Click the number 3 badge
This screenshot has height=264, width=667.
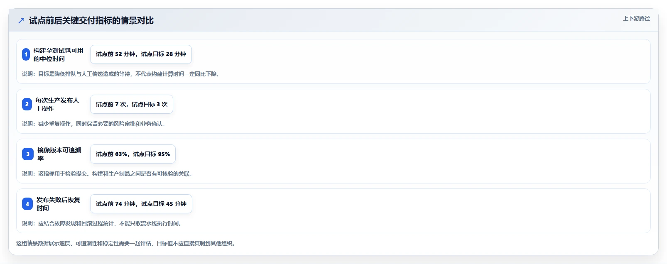point(28,154)
